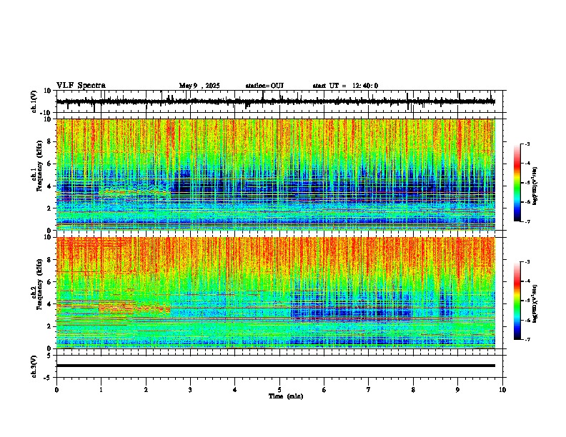
Task: Click the time axis tick label "2"
Action: [x=146, y=390]
